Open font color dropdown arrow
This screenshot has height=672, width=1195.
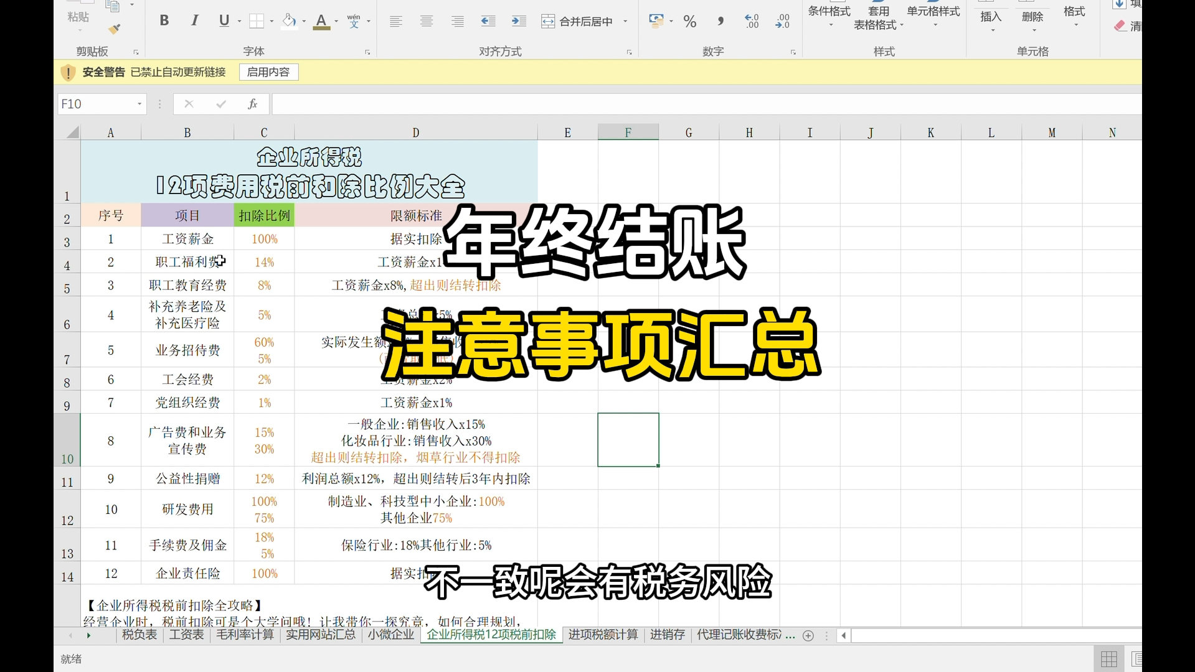(337, 21)
